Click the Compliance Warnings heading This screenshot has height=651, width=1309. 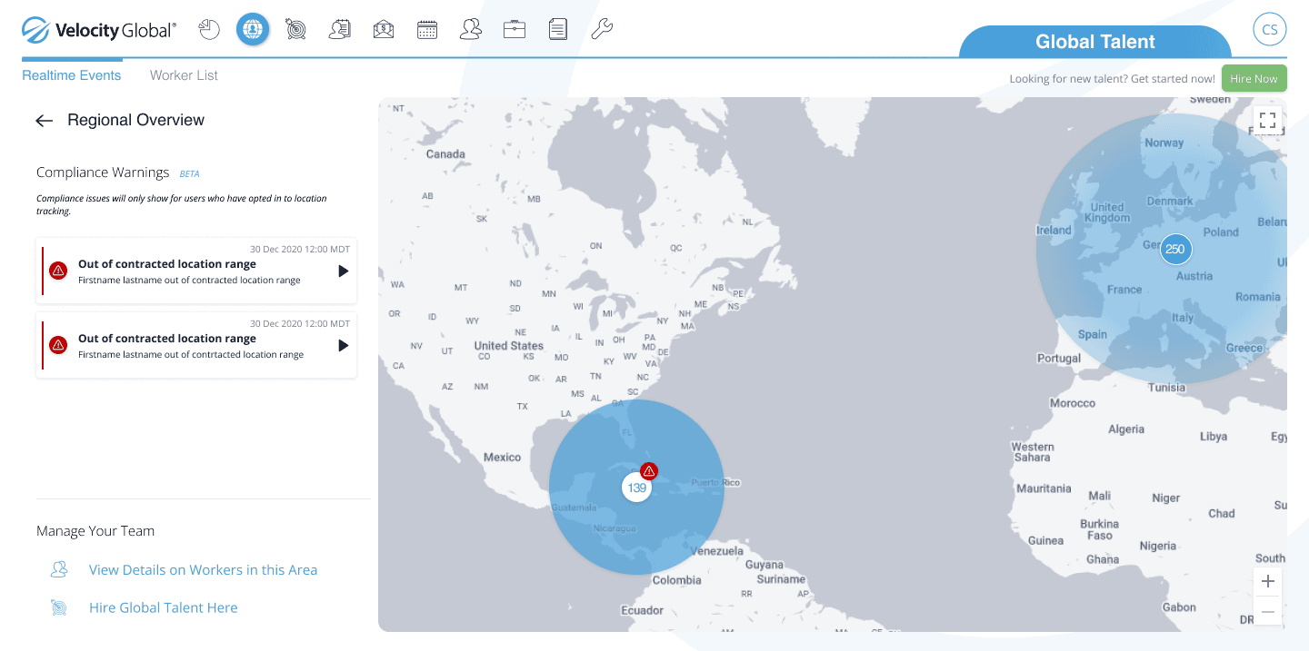tap(103, 173)
